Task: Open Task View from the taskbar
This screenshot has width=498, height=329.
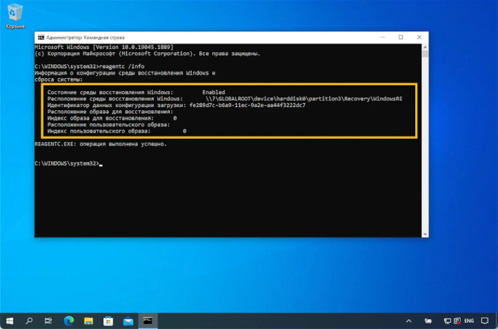Action: point(49,320)
